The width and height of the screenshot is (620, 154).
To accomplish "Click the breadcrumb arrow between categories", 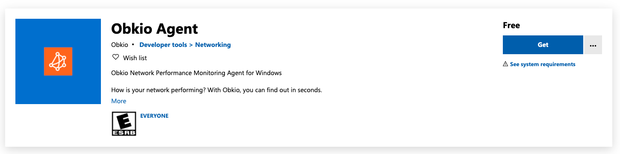I will point(191,44).
